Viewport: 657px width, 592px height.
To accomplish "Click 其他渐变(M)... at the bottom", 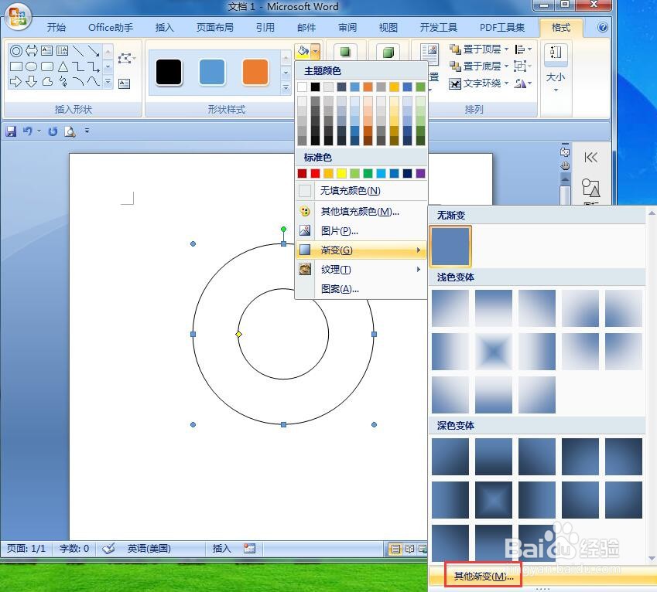I will 484,576.
